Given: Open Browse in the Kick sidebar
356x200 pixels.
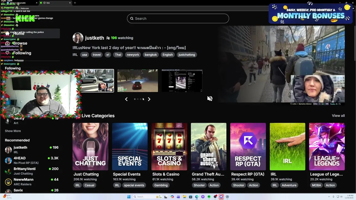Looking at the screenshot, I should 20,43.
